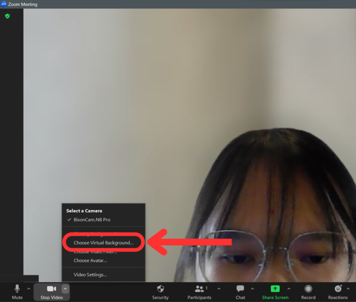The image size is (356, 302).
Task: Expand the Participants dropdown arrow
Action: 219,289
